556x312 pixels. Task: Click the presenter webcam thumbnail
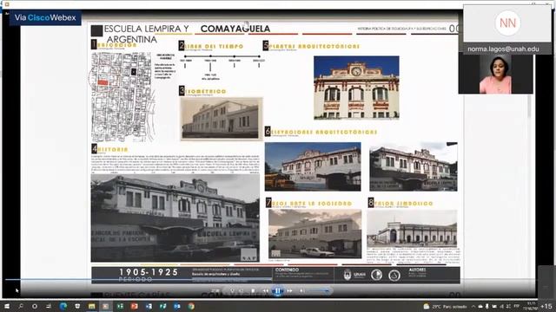pos(495,74)
